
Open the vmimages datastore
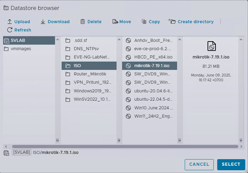click(21, 49)
